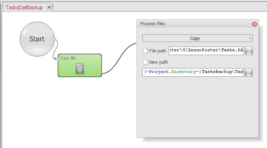Open the Copy action type dropdown
Viewport: 267px width, 148px height.
(x=197, y=38)
